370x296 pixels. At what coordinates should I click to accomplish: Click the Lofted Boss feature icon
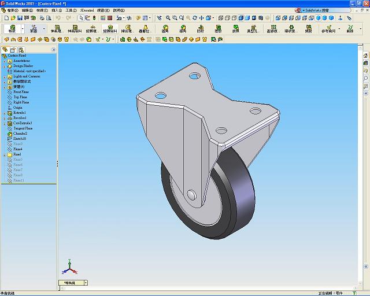(x=145, y=29)
